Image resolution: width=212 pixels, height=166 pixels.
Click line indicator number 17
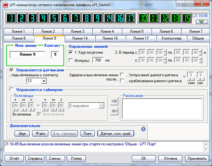pyautogui.click(x=130, y=18)
